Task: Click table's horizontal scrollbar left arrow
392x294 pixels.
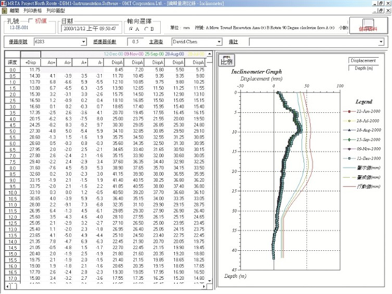Action: coord(7,286)
